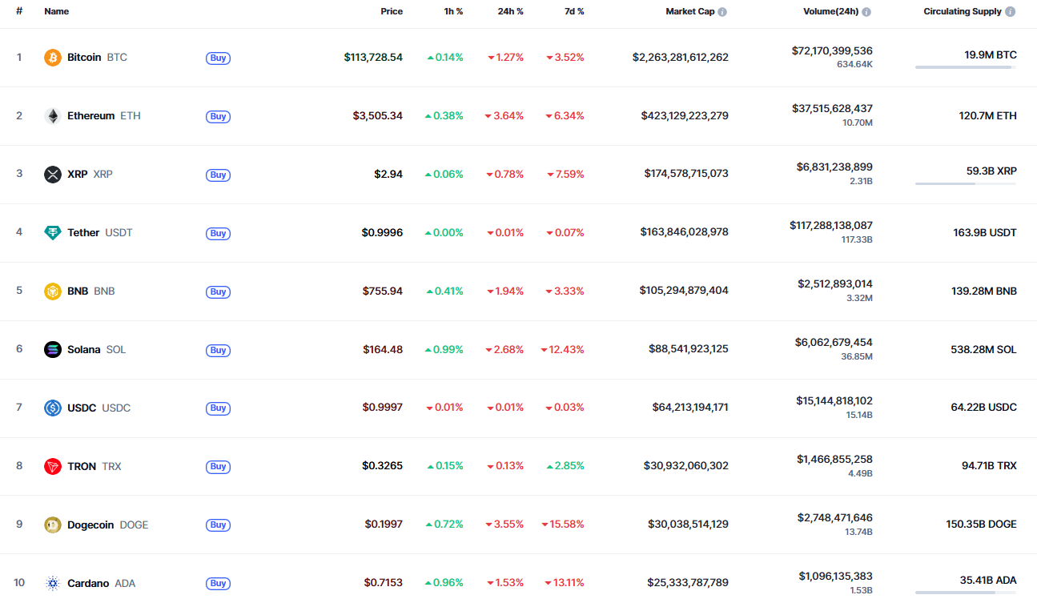Click the Solana logo icon
1037x611 pixels.
[x=53, y=350]
